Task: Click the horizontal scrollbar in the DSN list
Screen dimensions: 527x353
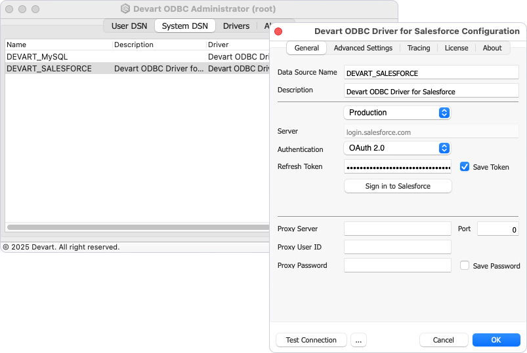Action: coord(131,227)
